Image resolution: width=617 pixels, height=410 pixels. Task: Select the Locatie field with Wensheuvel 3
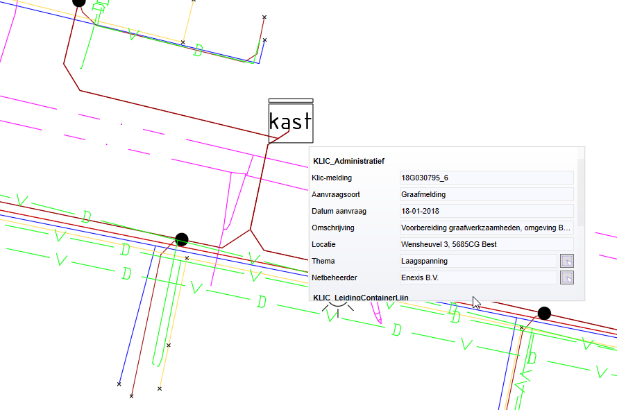point(486,244)
